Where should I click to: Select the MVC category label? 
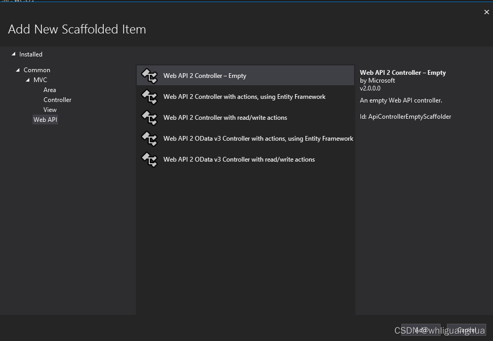click(40, 80)
